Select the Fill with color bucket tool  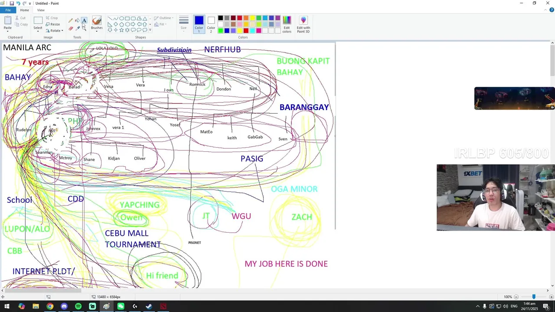pos(77,20)
